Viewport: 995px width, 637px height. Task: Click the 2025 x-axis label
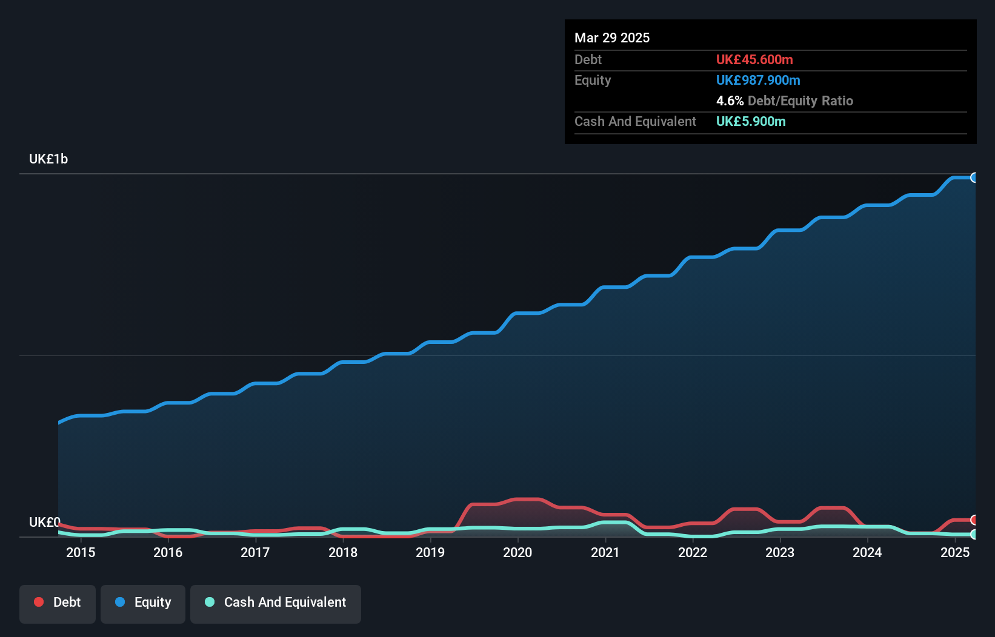tap(955, 552)
